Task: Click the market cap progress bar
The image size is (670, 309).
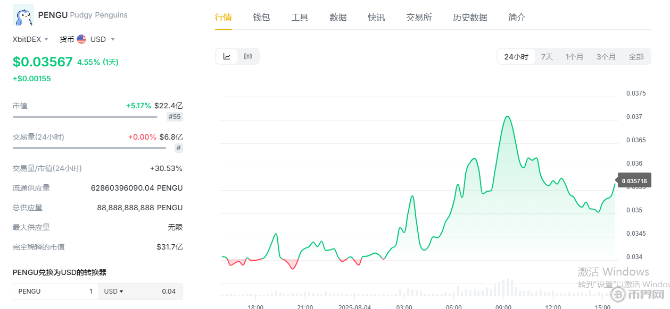Action: pos(85,117)
